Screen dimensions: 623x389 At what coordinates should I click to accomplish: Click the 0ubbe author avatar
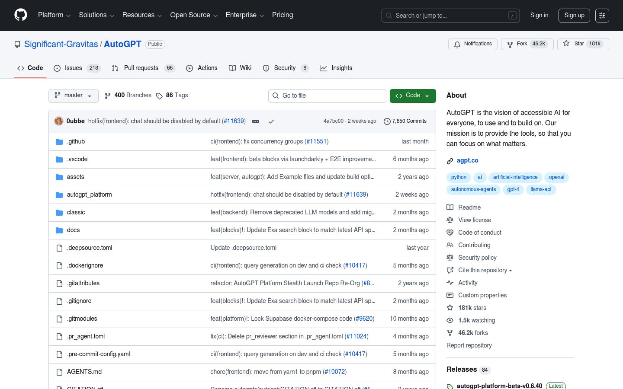59,121
